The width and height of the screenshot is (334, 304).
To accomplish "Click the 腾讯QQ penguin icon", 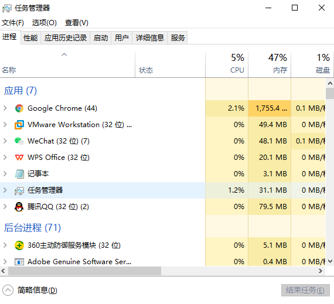I will click(19, 207).
